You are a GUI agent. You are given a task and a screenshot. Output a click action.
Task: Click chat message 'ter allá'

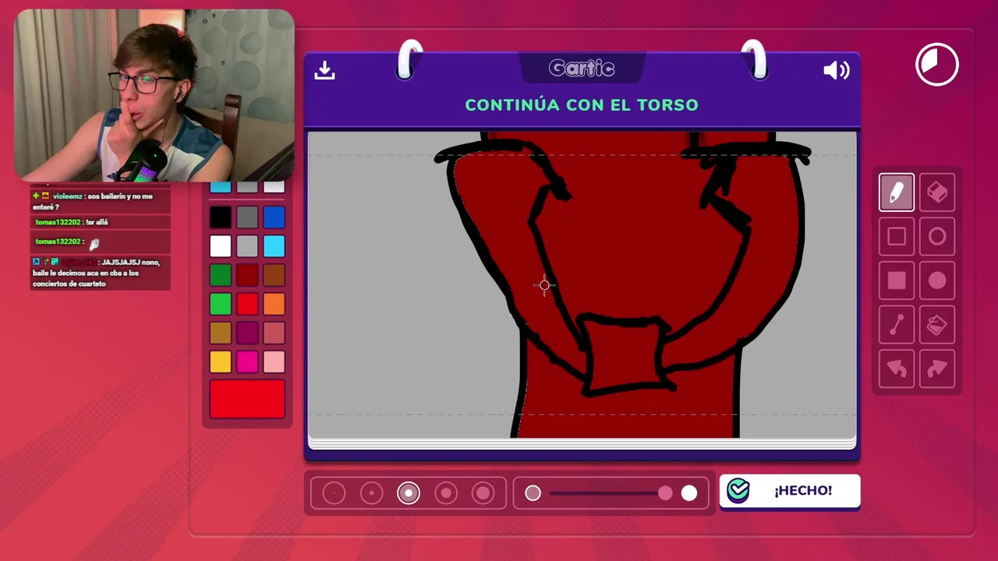(100, 222)
